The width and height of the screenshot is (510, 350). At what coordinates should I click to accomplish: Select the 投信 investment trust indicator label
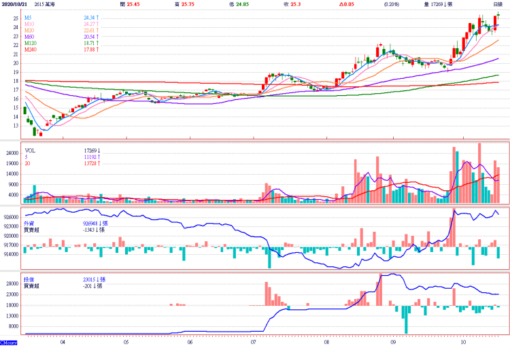click(29, 279)
